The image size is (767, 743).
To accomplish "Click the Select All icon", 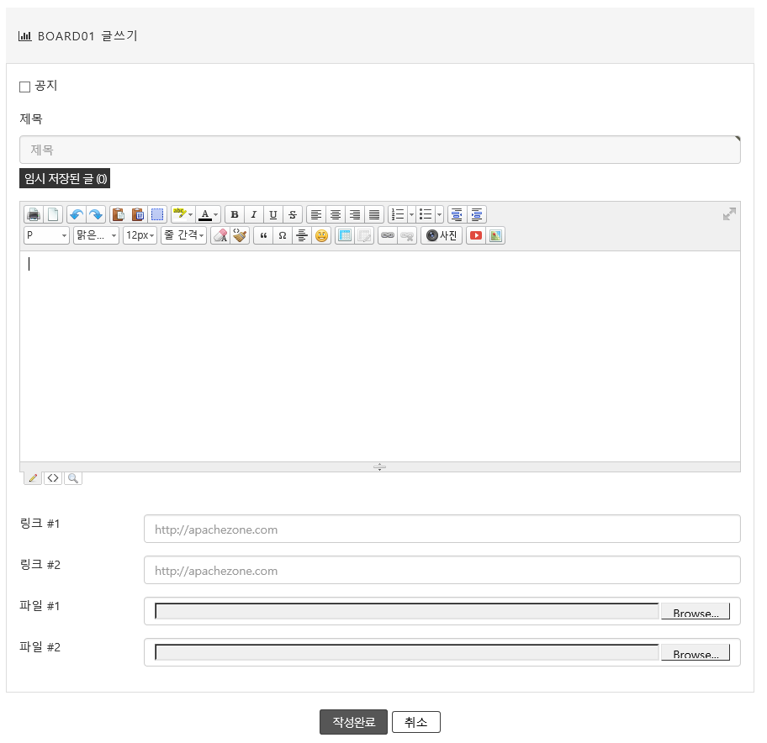I will 157,214.
